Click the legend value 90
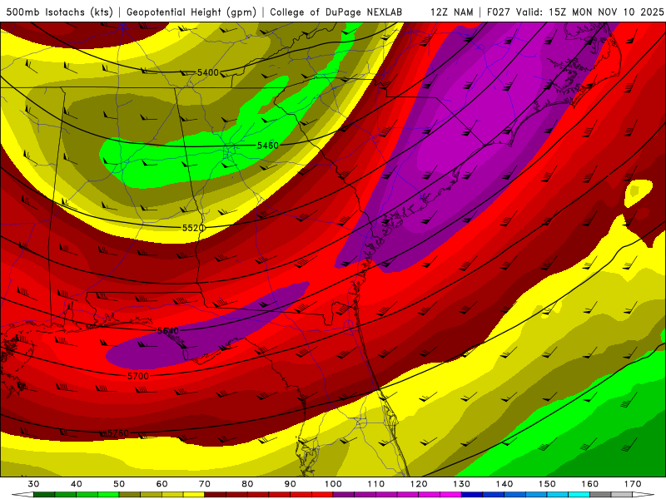The image size is (666, 499). [x=291, y=484]
